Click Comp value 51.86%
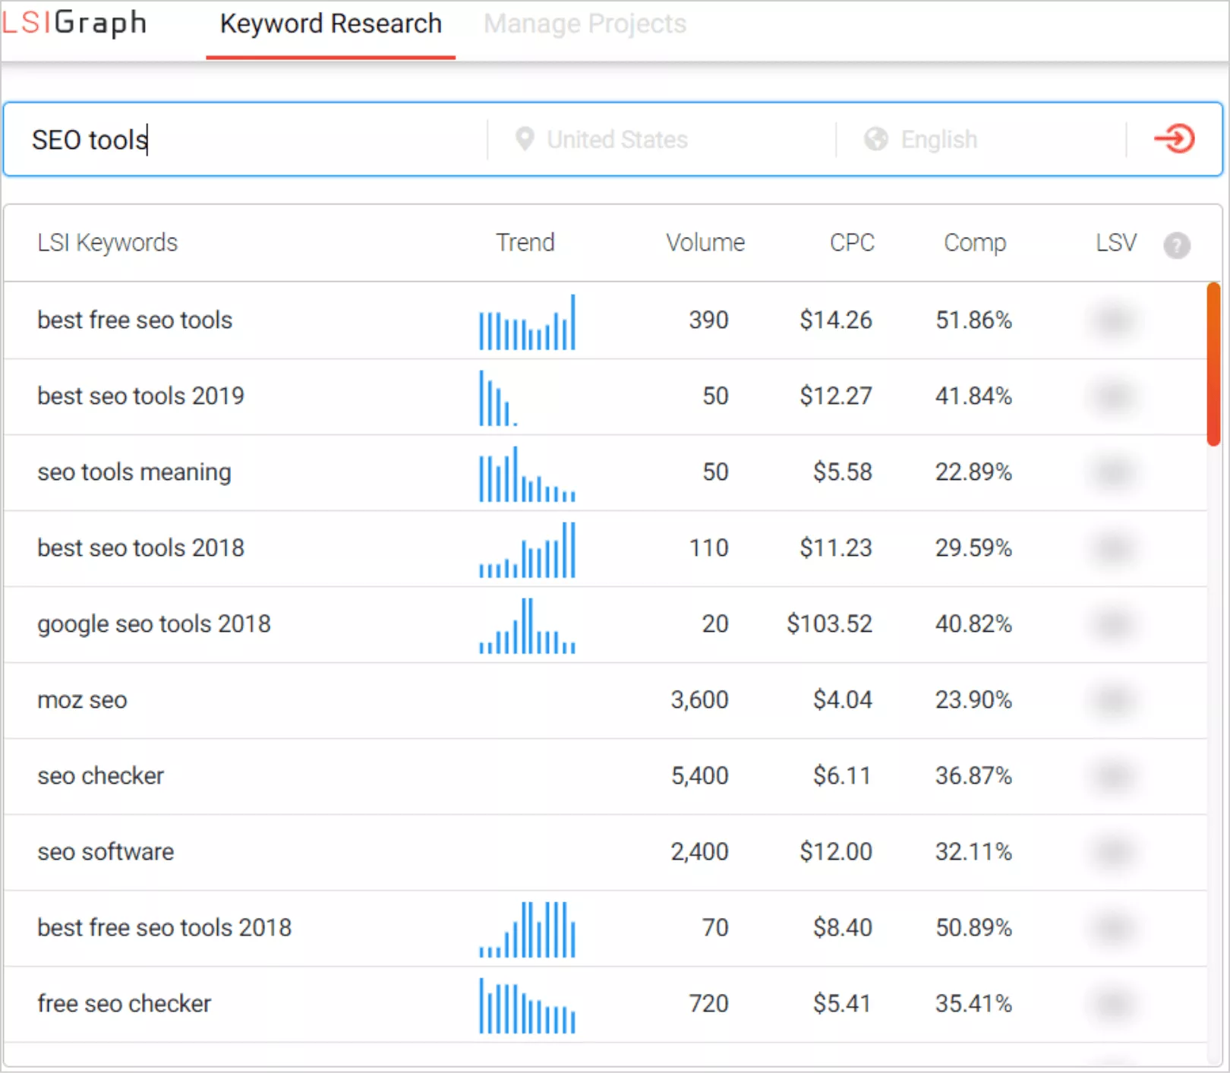1230x1073 pixels. click(x=973, y=320)
